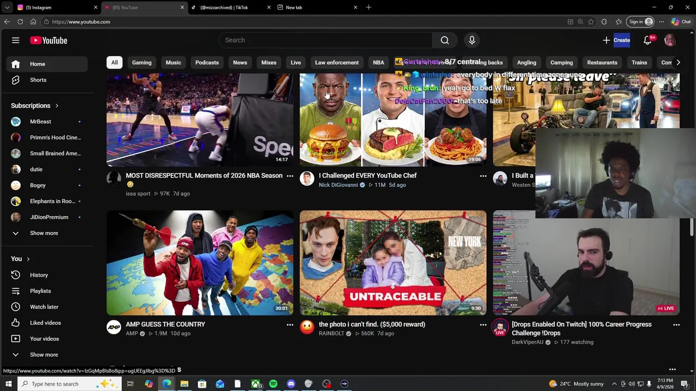
Task: Open the notifications bell
Action: pos(648,40)
